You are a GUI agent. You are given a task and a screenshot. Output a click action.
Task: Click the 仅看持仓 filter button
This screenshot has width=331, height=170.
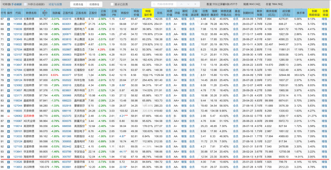pyautogui.click(x=94, y=4)
